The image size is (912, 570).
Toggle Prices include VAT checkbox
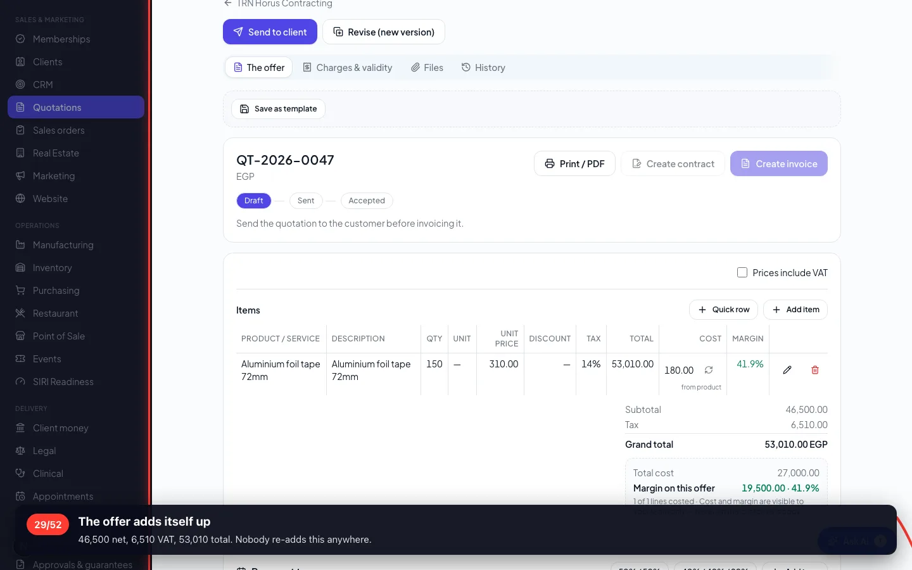[x=742, y=272]
